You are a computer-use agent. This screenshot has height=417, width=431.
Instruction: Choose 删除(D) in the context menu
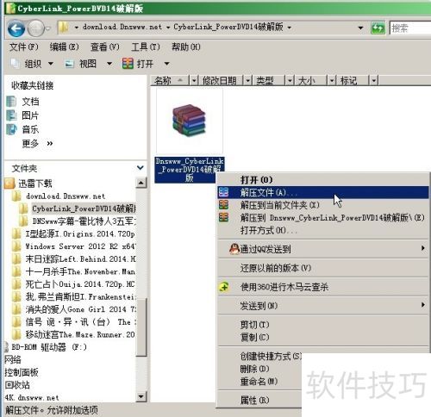[259, 369]
